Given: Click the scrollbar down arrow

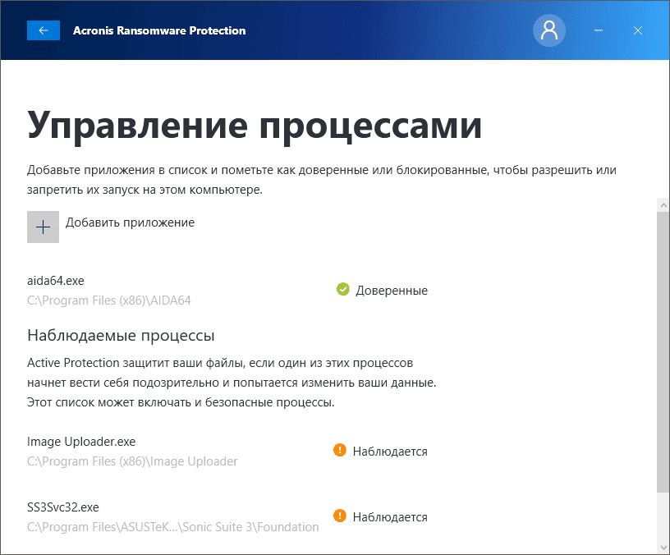Looking at the screenshot, I should pos(663,548).
